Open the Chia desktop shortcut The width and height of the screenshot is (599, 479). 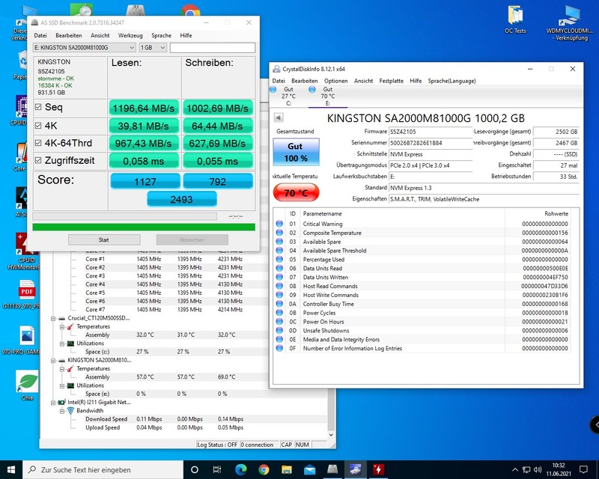tap(26, 380)
